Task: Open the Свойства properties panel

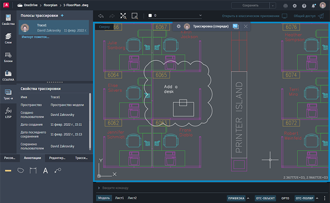Action: coord(8,20)
